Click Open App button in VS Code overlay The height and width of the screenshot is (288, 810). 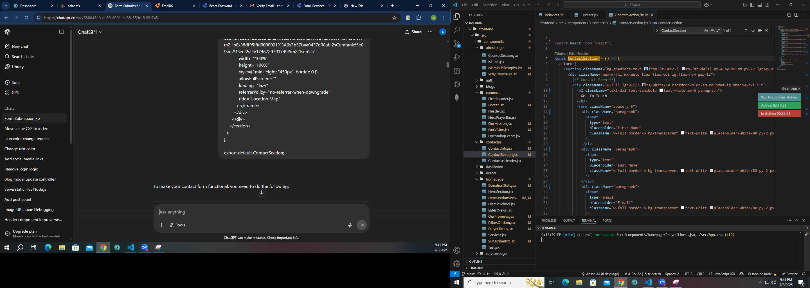click(791, 89)
